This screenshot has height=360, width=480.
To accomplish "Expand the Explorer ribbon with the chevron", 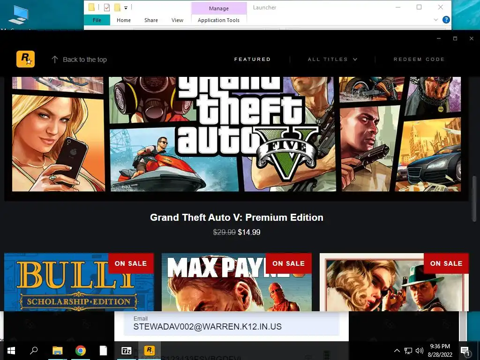I will tap(435, 20).
